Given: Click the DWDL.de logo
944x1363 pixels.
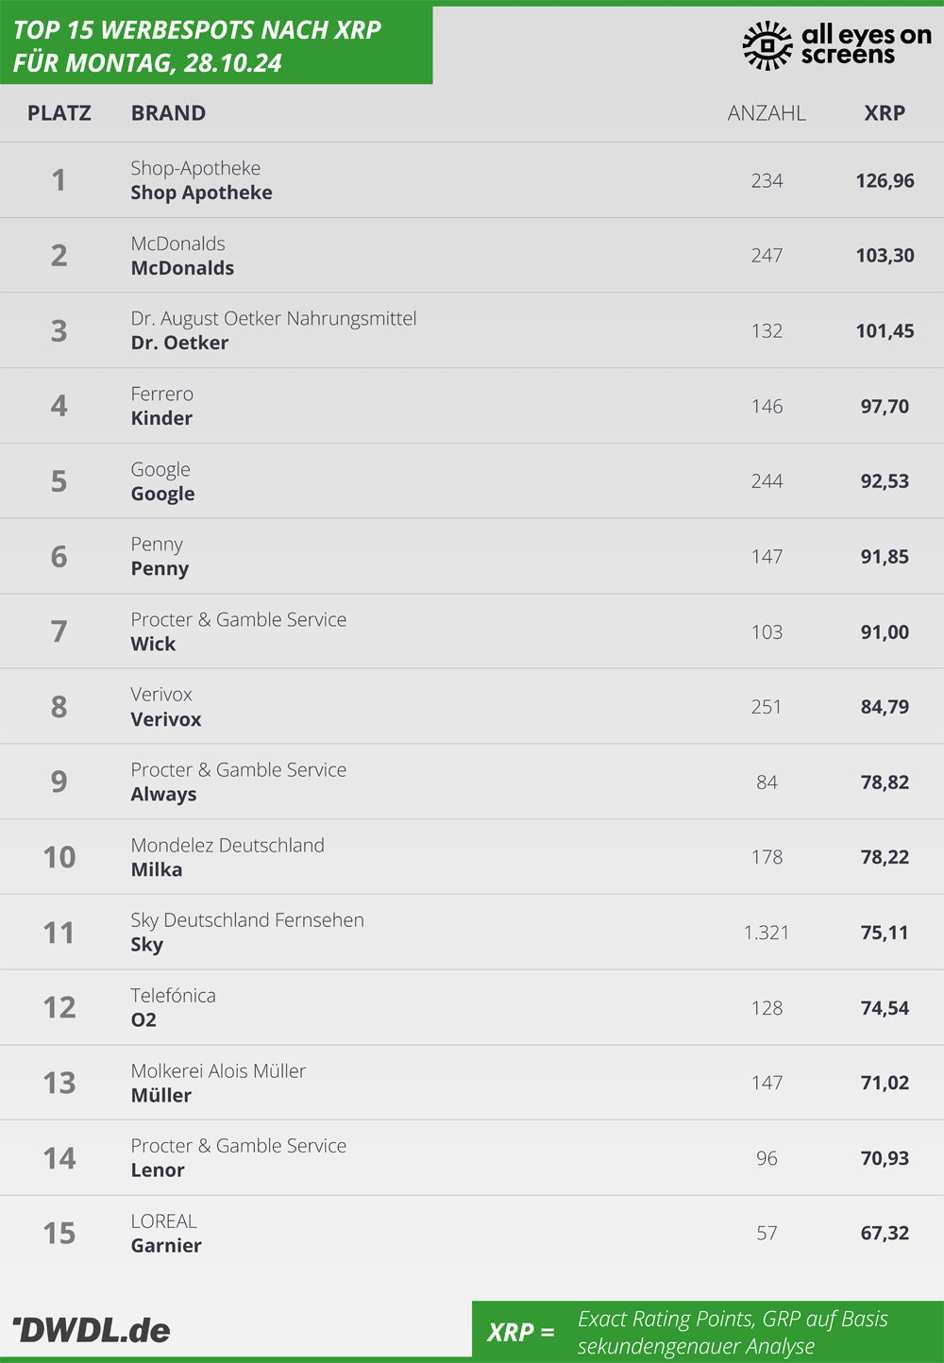Looking at the screenshot, I should tap(91, 1330).
